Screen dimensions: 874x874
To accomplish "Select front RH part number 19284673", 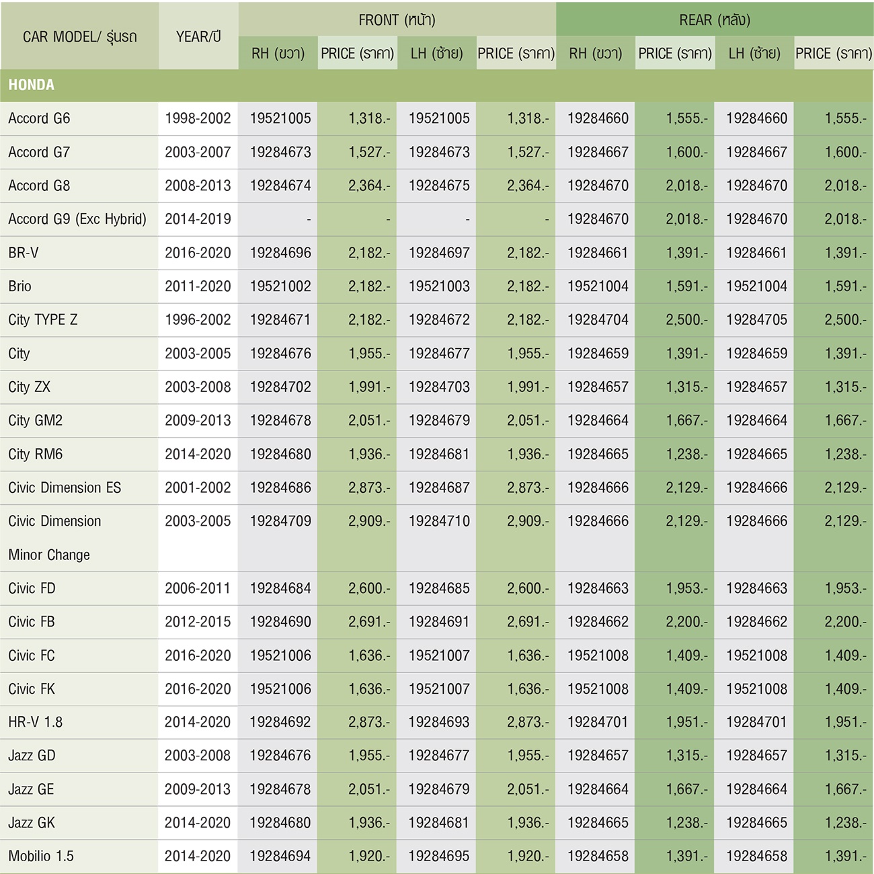I will (x=280, y=152).
